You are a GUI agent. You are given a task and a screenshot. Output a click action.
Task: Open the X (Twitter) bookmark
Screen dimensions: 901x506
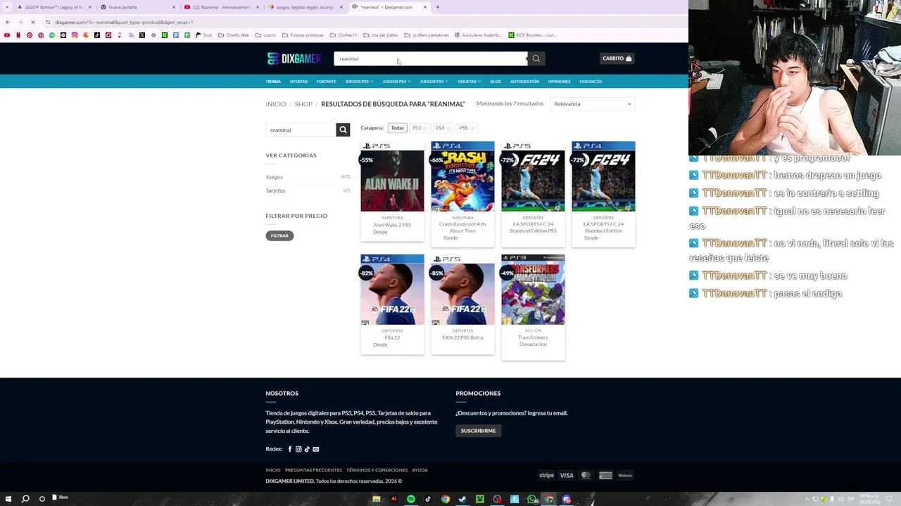coord(141,35)
